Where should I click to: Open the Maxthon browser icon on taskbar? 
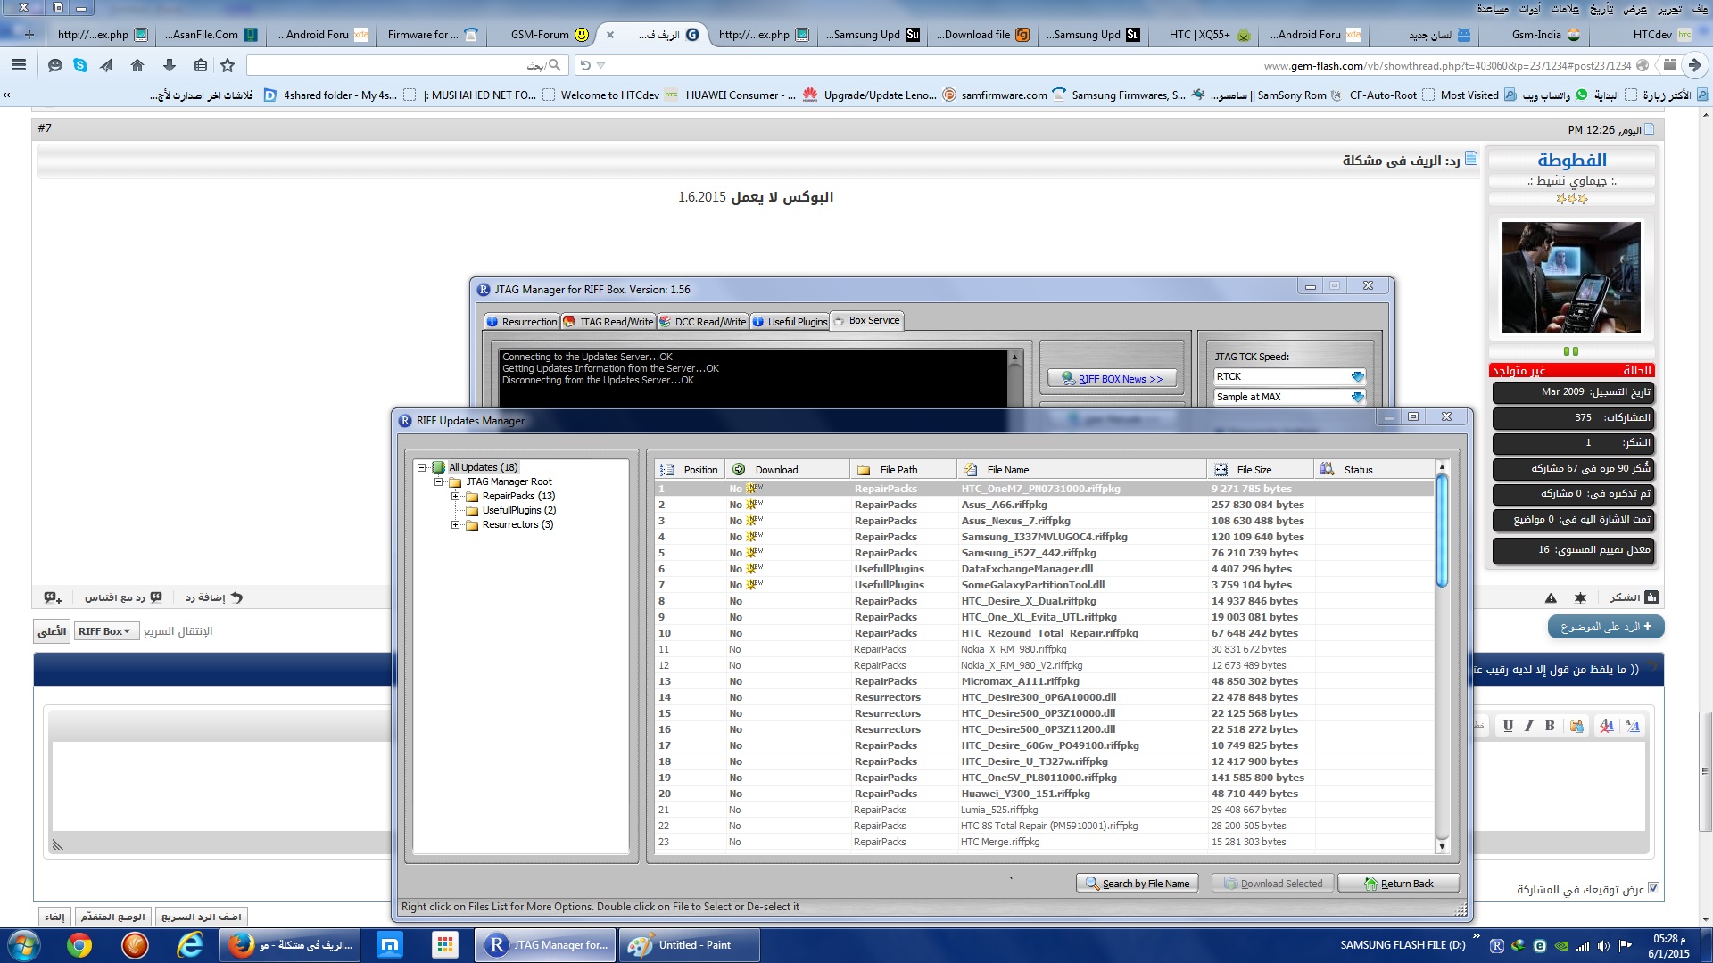(390, 945)
